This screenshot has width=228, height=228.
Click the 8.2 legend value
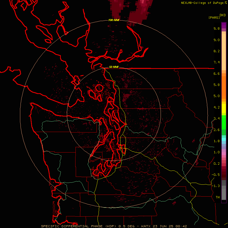(217, 51)
